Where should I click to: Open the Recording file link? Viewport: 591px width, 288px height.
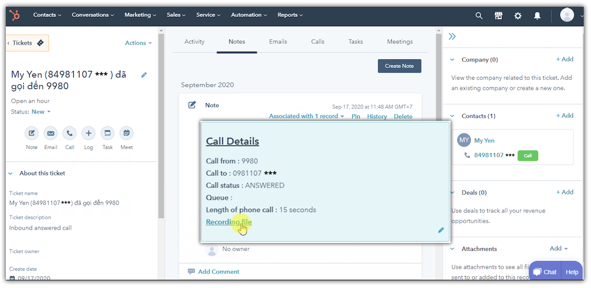tap(229, 222)
